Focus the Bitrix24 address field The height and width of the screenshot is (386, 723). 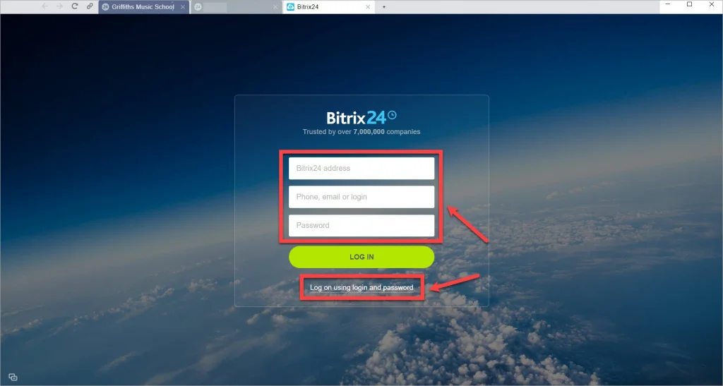(361, 168)
